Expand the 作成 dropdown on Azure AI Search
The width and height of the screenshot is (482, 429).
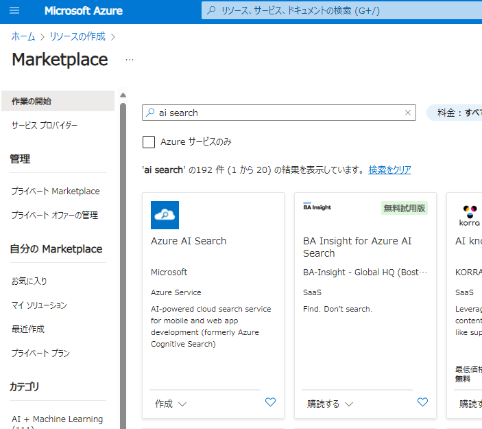coord(171,404)
